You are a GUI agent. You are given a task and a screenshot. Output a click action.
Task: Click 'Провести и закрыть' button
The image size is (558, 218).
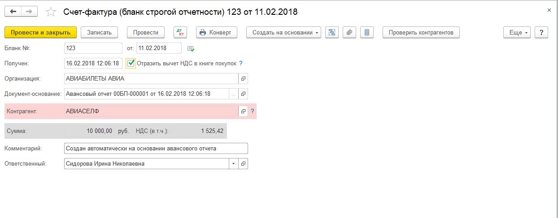pos(41,32)
